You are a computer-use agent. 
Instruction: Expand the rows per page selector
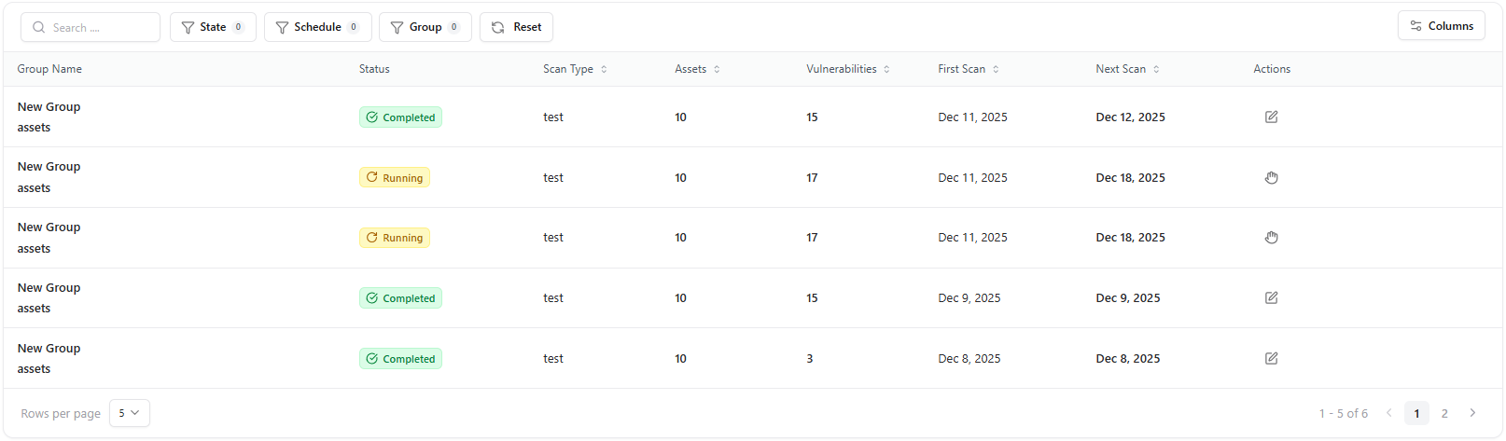[129, 413]
